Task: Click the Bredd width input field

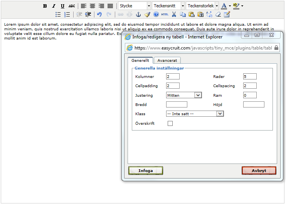Action: click(177, 104)
